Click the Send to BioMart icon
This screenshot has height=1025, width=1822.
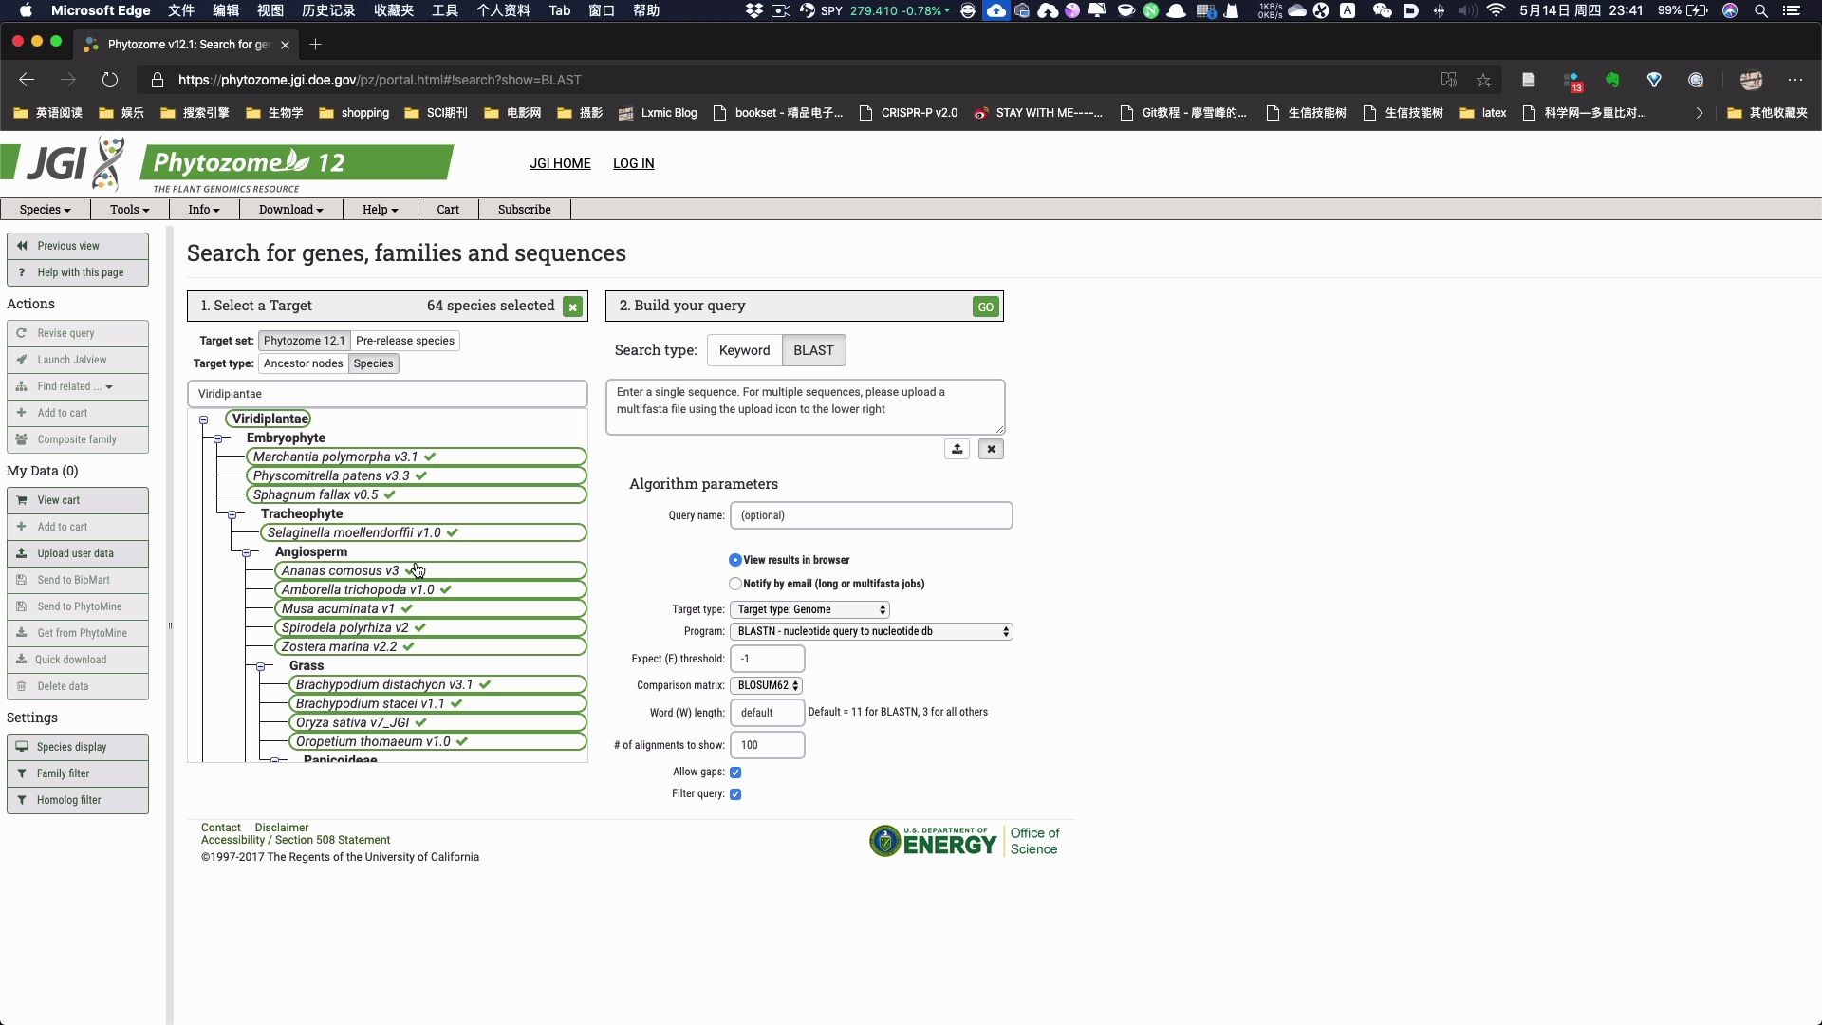coord(23,580)
